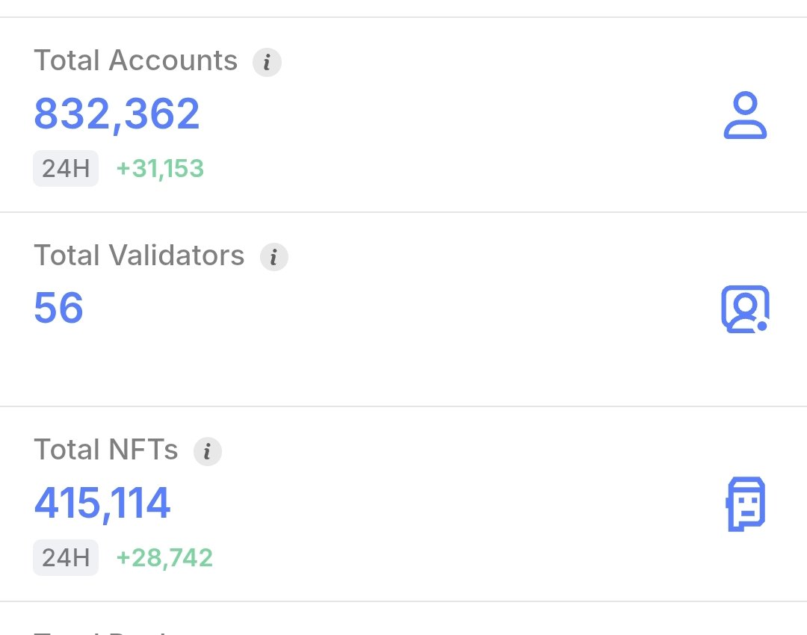Image resolution: width=807 pixels, height=635 pixels.
Task: Open the Total NFTs info icon
Action: [x=208, y=451]
